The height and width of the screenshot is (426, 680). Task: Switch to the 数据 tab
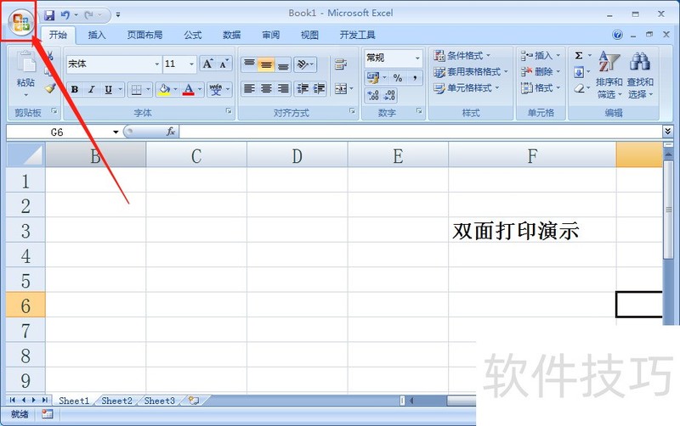(x=231, y=35)
